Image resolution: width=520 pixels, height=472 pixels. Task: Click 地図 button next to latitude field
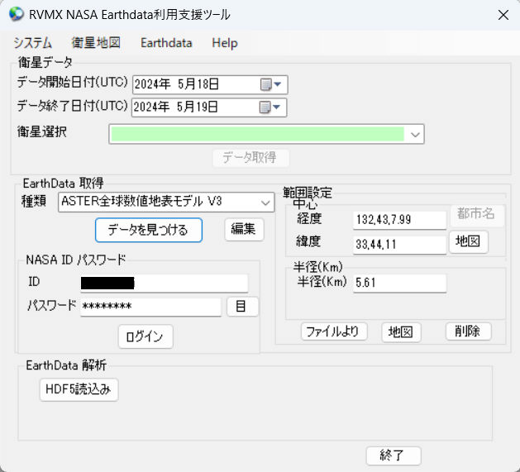468,242
